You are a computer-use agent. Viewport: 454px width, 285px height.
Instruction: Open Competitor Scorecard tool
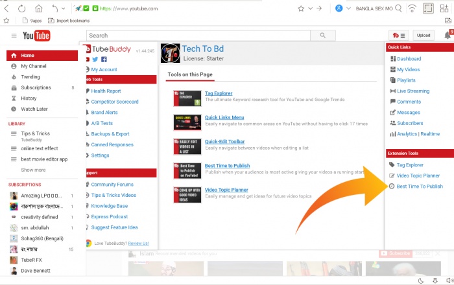pos(115,102)
